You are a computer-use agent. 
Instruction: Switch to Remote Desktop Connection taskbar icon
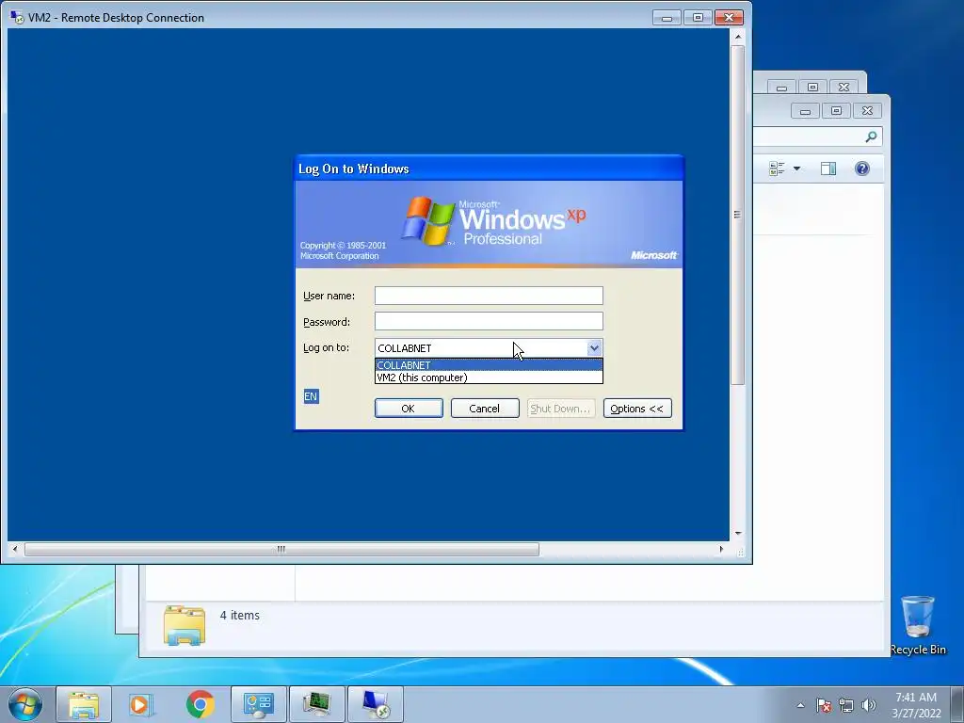(x=376, y=704)
